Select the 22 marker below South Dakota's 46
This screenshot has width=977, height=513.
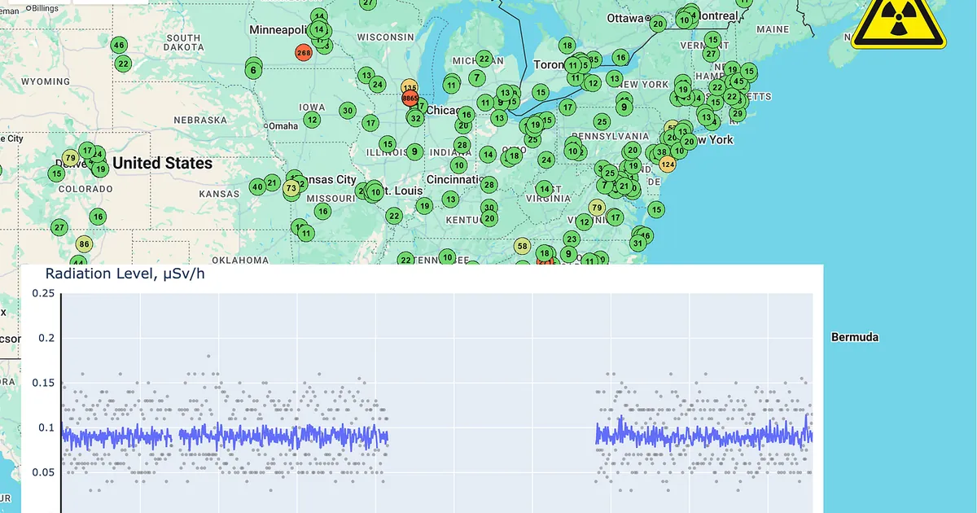pyautogui.click(x=123, y=64)
